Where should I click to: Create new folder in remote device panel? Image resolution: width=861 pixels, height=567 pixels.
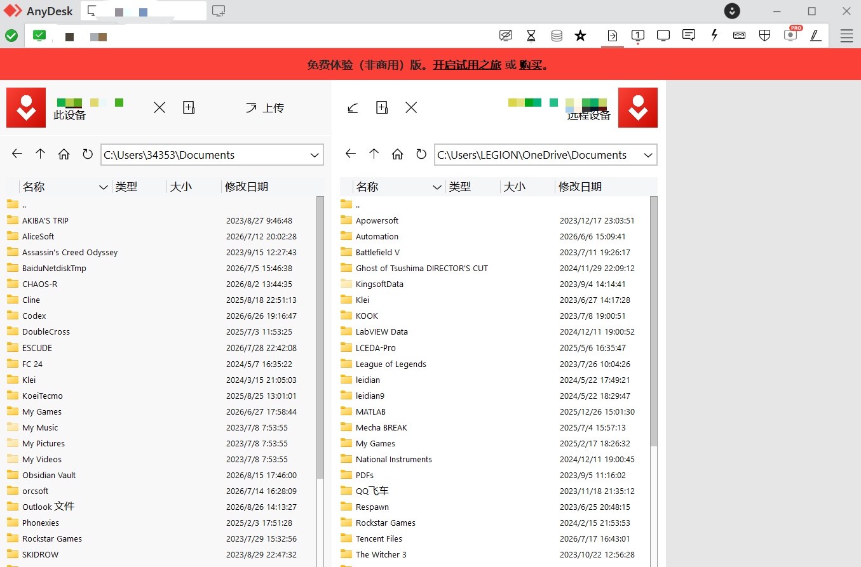(x=382, y=108)
